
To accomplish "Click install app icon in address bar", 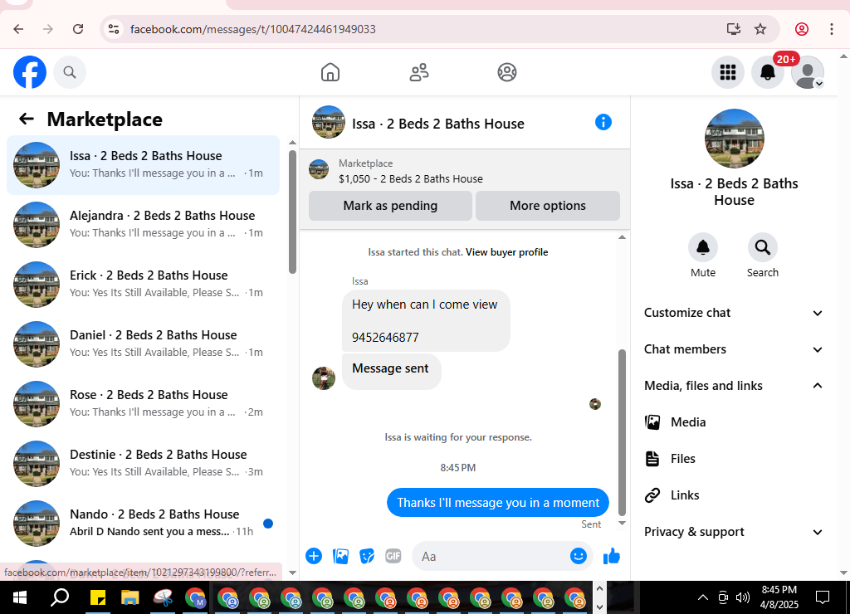I will (x=733, y=29).
